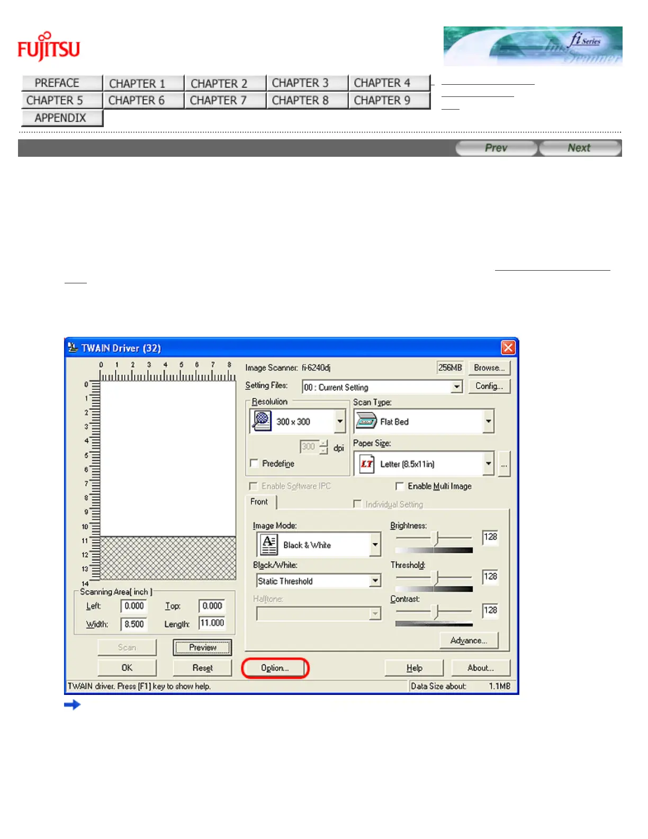648x839 pixels.
Task: Click the resolution magnifier icon
Action: (262, 421)
